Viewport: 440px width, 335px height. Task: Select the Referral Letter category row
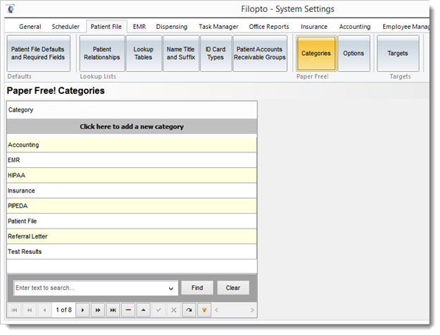132,236
